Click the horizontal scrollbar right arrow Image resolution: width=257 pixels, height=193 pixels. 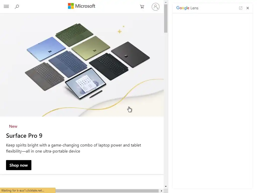click(x=161, y=191)
